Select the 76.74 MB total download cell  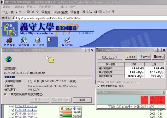point(134,68)
